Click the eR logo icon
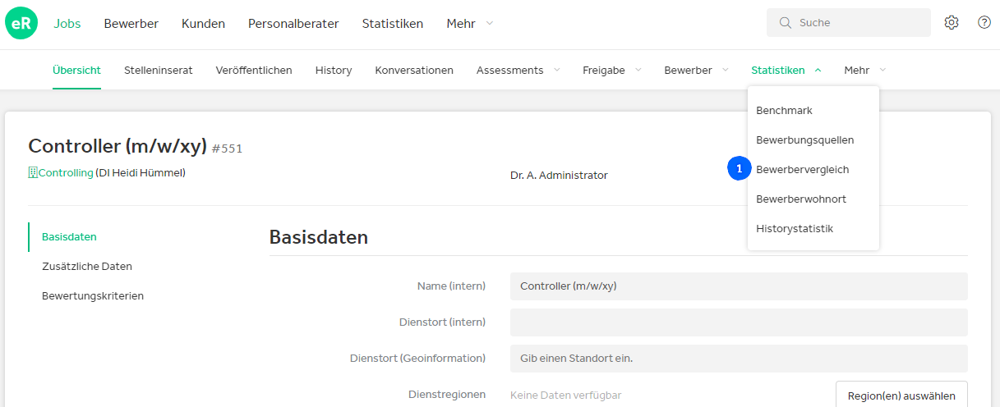This screenshot has height=407, width=1000. [21, 24]
